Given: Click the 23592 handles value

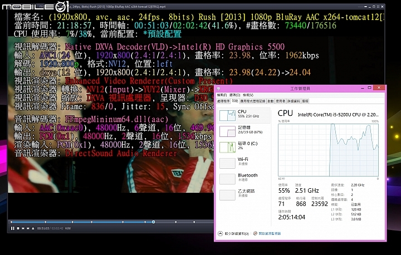Looking at the screenshot, I should 320,204.
